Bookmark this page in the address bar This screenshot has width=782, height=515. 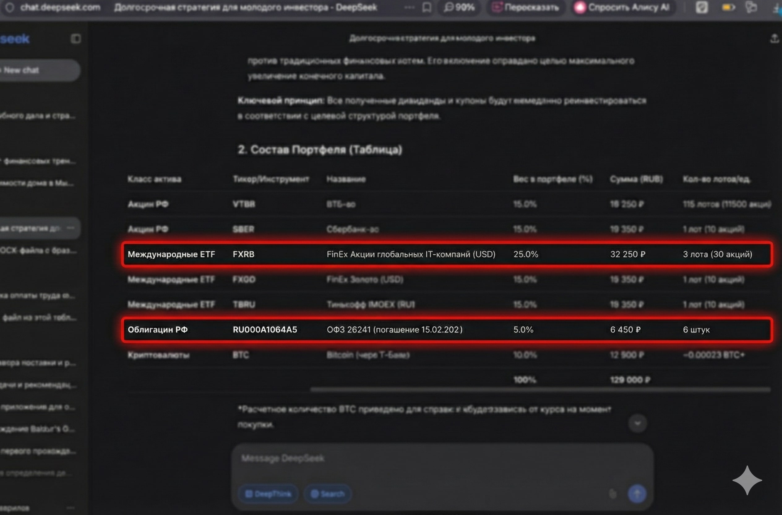tap(427, 7)
